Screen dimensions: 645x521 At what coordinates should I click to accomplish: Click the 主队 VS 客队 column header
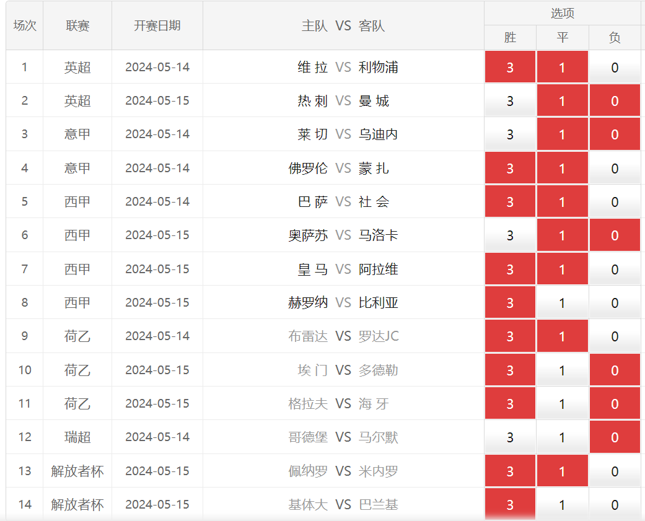343,25
